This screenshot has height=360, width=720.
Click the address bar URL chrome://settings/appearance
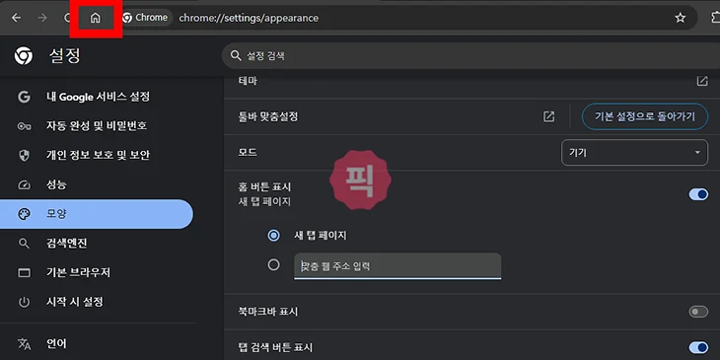coord(249,18)
